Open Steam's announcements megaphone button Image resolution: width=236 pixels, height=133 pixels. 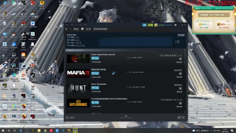pyautogui.click(x=144, y=25)
